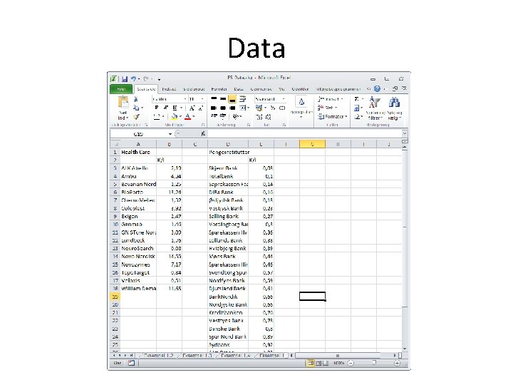Toggle Italic formatting

(x=165, y=108)
